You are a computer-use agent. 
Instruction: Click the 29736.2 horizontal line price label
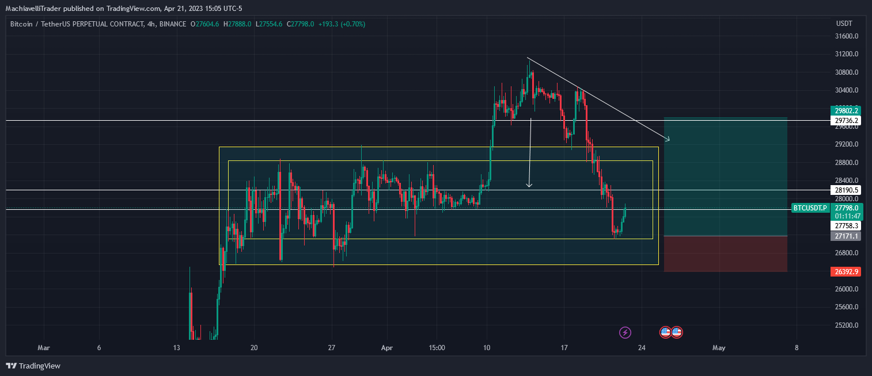point(846,120)
